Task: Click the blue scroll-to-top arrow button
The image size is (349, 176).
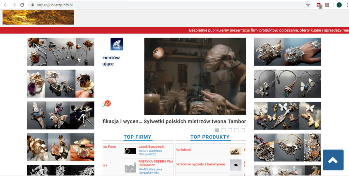Action: point(333,160)
